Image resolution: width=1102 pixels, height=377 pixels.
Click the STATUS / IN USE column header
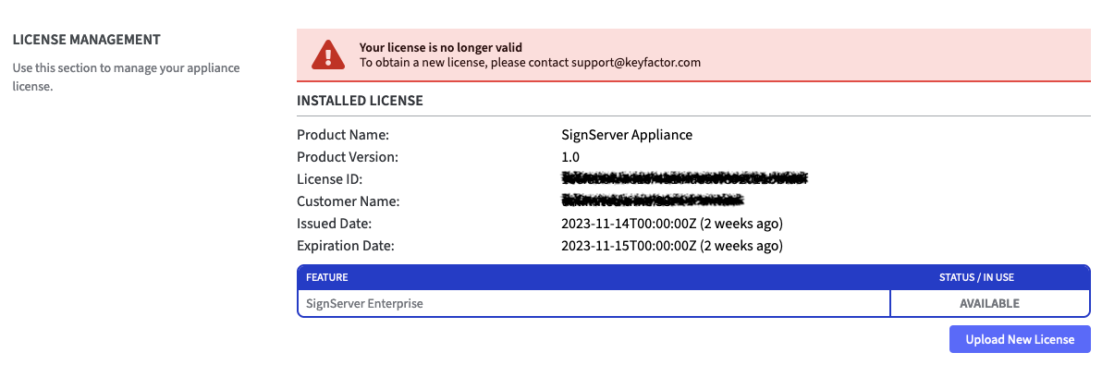[989, 277]
